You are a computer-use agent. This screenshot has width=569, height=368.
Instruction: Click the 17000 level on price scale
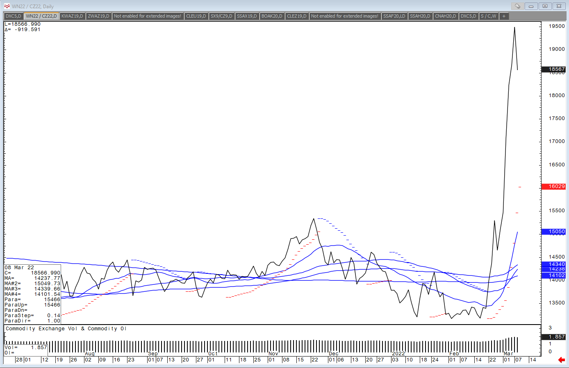(x=557, y=141)
